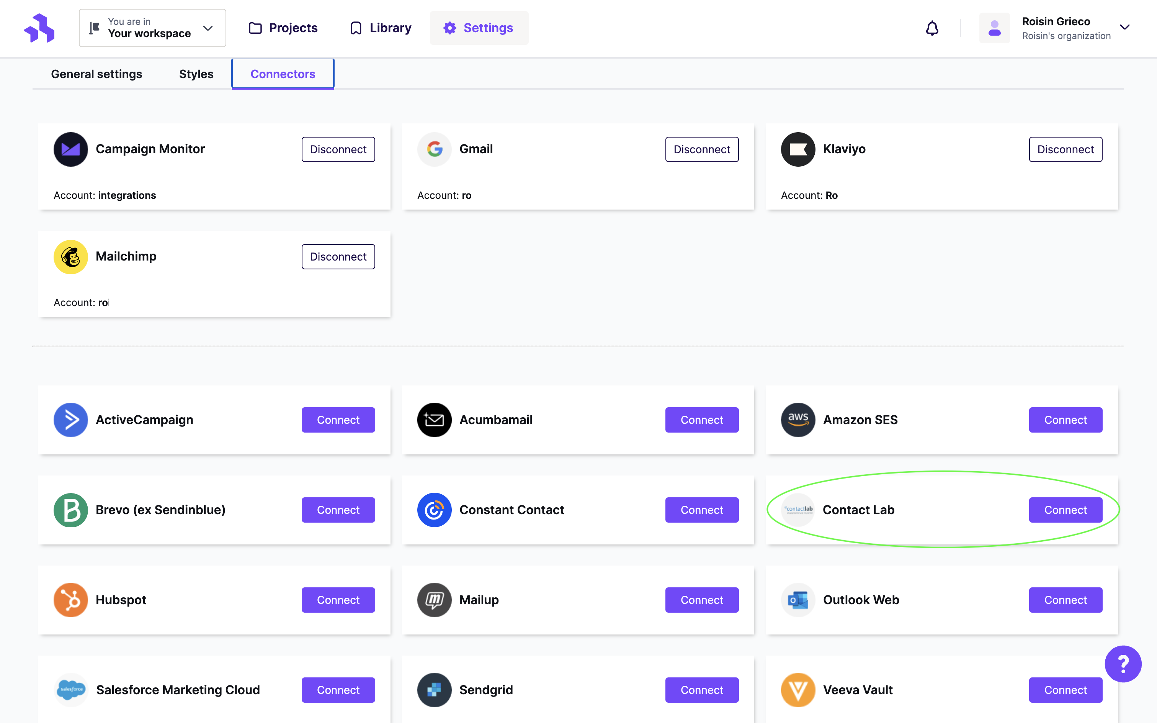Click the Settings gear icon
The image size is (1157, 723).
pos(449,28)
